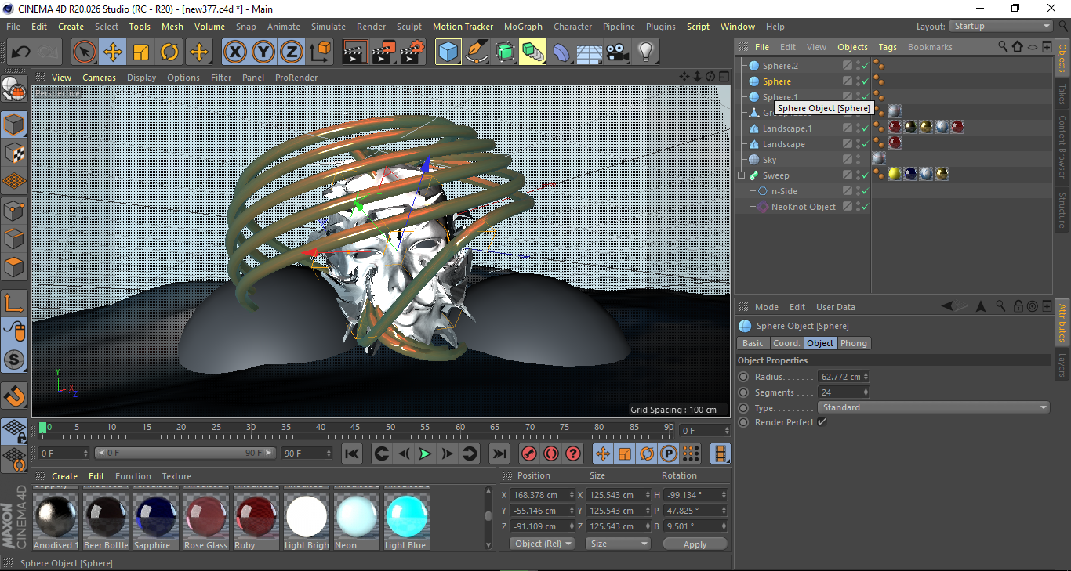Toggle Z axis lock
Viewport: 1071px width, 571px height.
[x=292, y=52]
